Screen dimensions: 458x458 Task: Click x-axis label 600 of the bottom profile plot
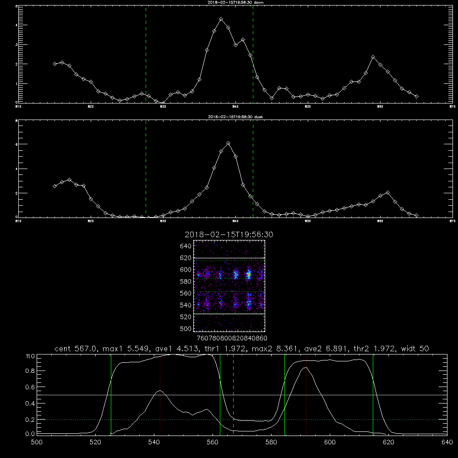click(330, 442)
